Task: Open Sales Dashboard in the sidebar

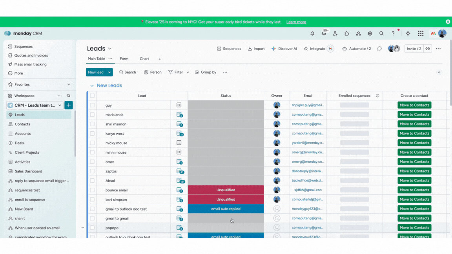Action: tap(28, 171)
